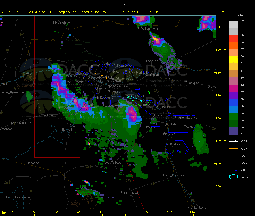Click the orange track endpoint near SAN_RAFAEL
This screenshot has height=216, width=255.
pyautogui.click(x=99, y=83)
